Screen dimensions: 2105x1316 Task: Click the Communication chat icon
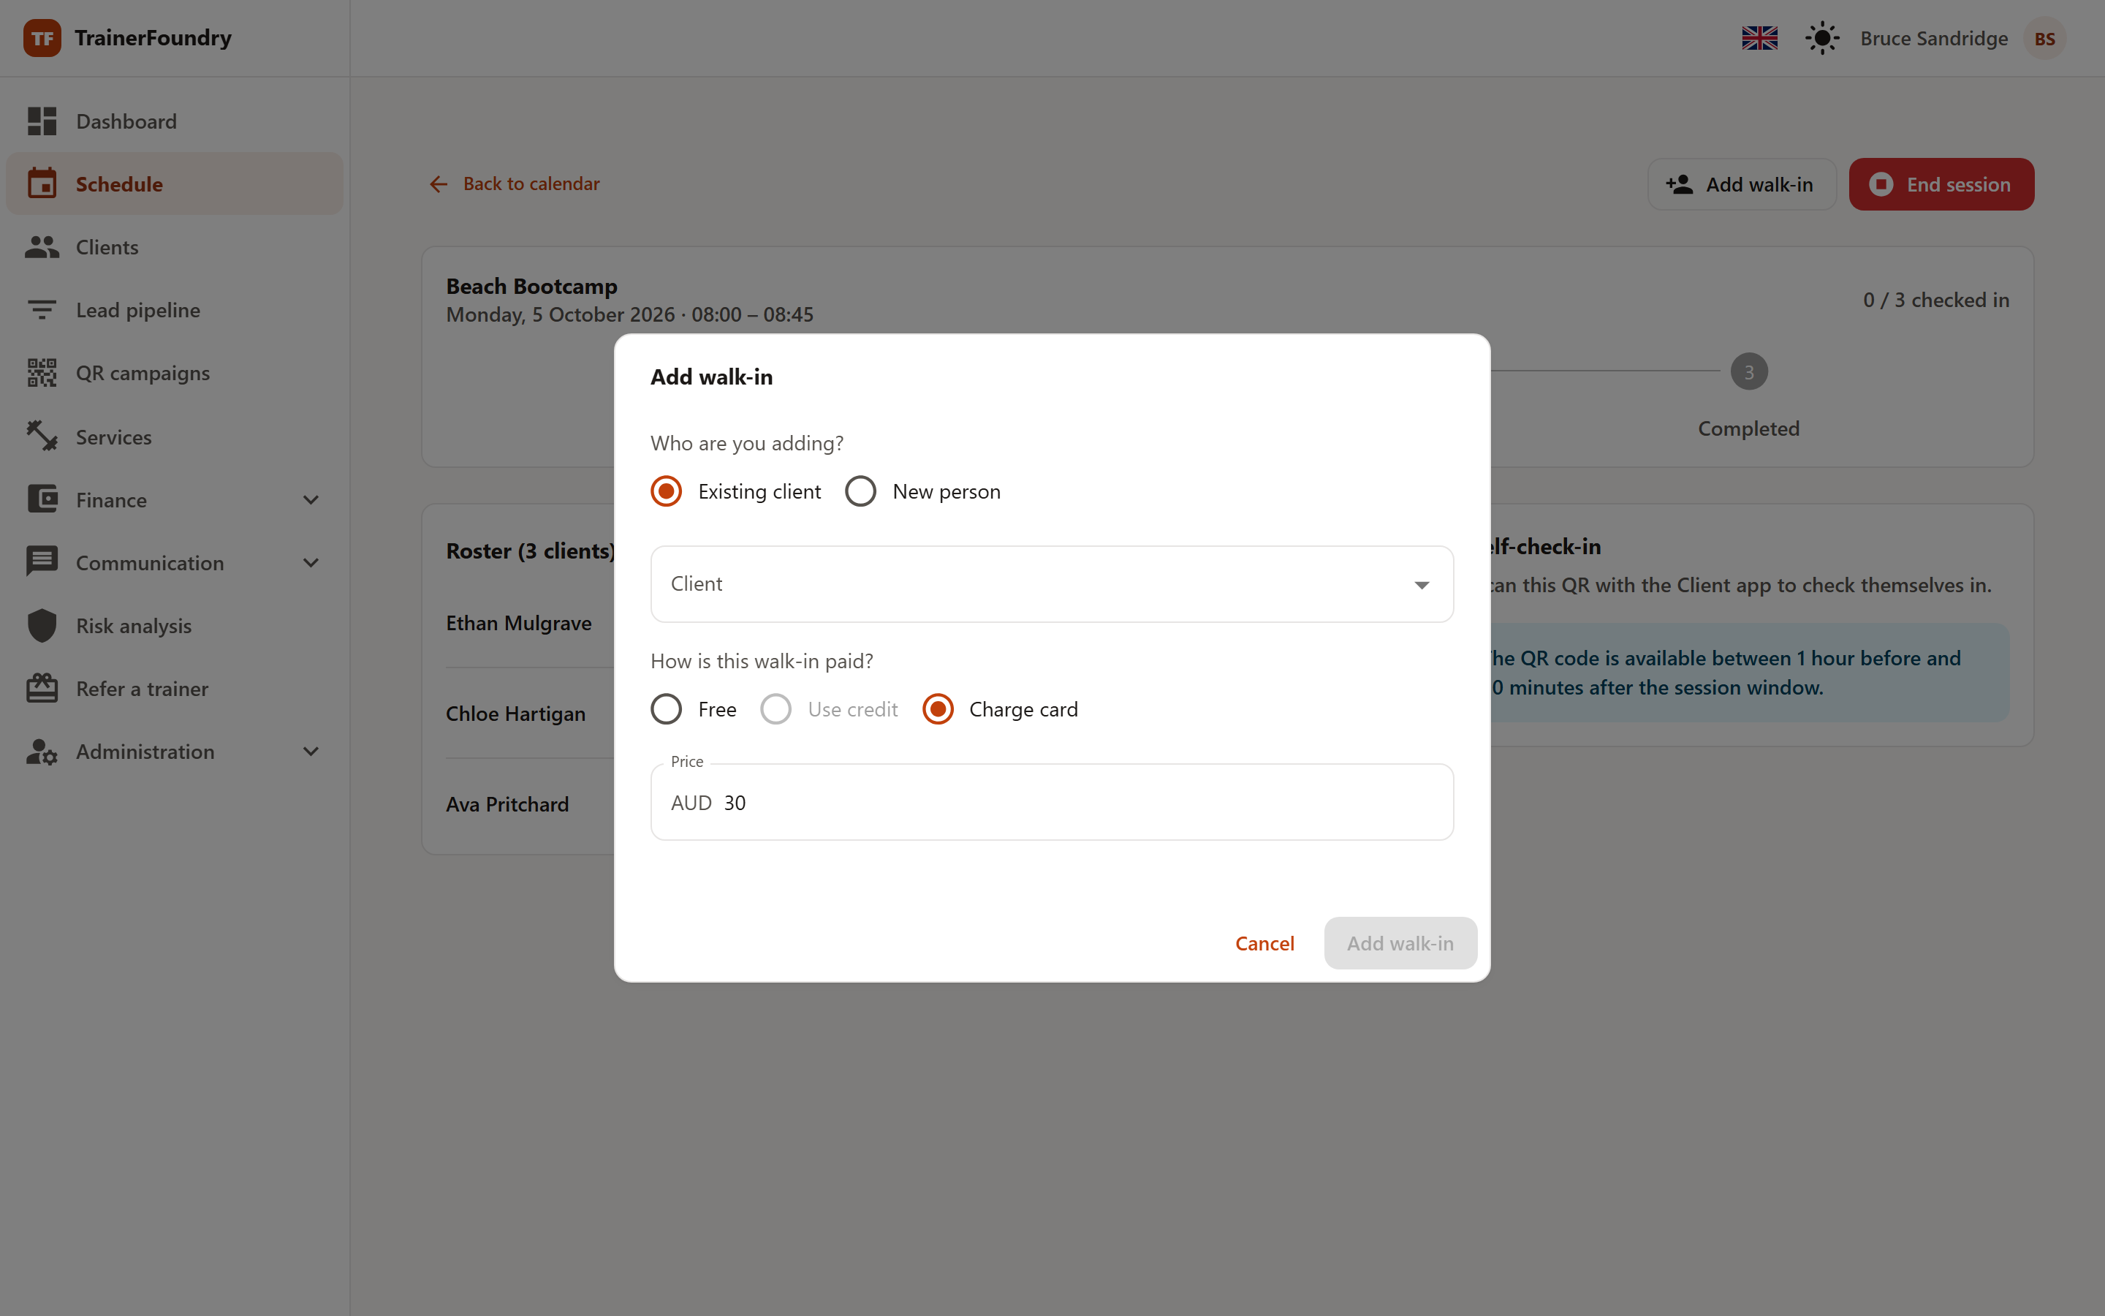[x=42, y=562]
